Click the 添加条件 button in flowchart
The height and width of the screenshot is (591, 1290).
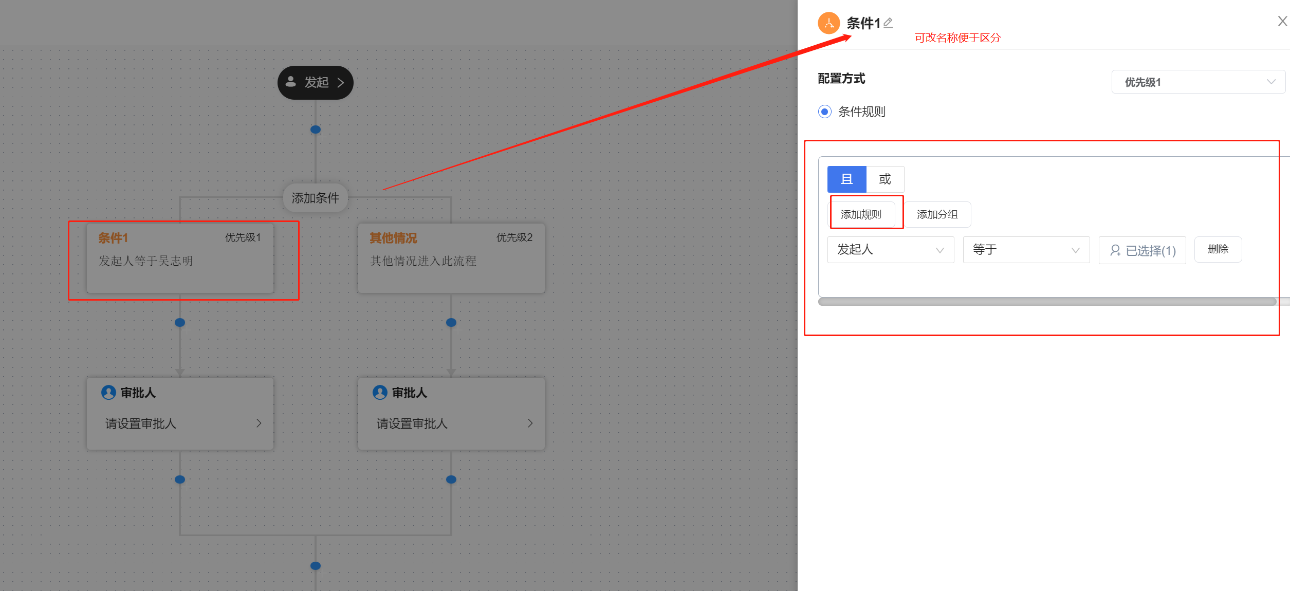click(x=316, y=198)
